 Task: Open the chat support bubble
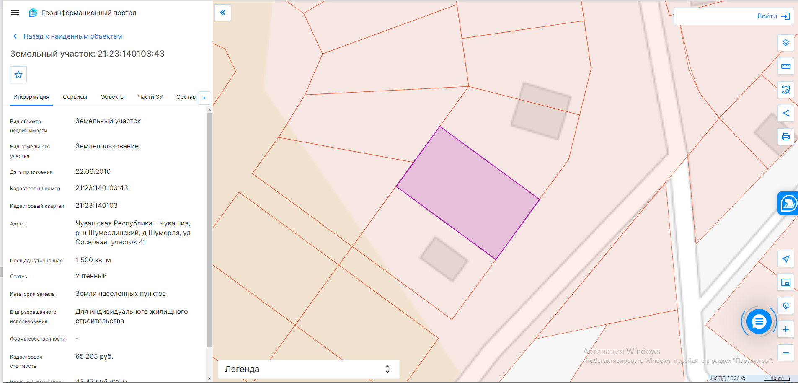(x=759, y=322)
